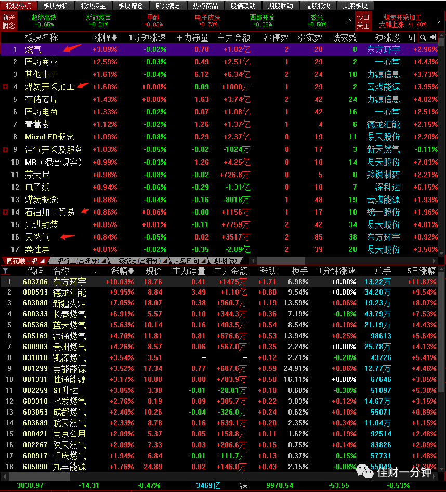Click the sector table vertical scrollbar down arrow

pos(442,253)
